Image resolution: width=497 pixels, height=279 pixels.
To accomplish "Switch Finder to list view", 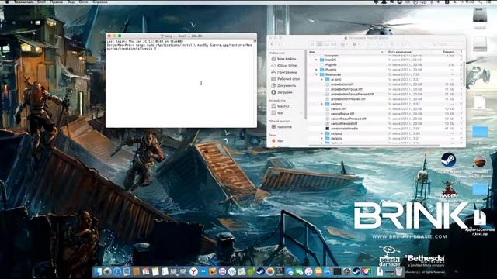I will 320,44.
